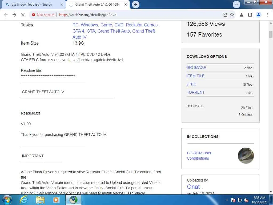Open the Game topic link

pos(106,25)
